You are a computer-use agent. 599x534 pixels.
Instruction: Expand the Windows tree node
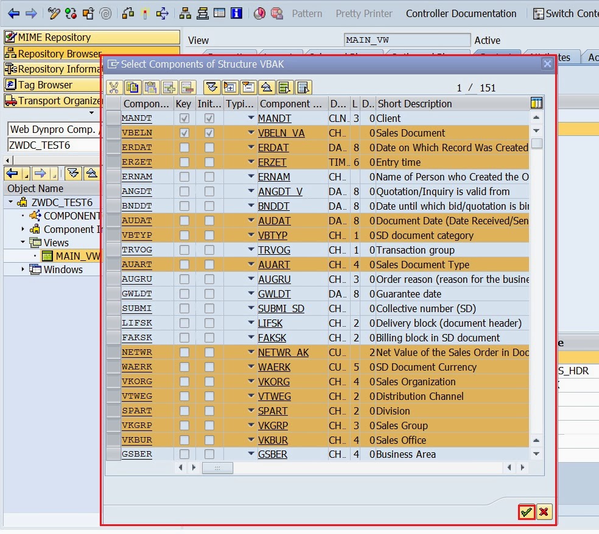click(x=24, y=269)
